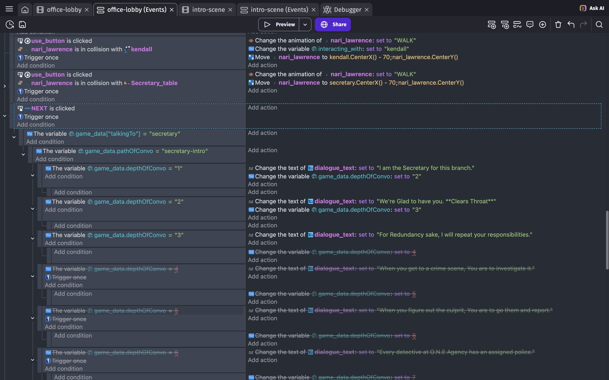Collapse the depthOfConvo = "1" event
Screen dimensions: 609x380
32,175
